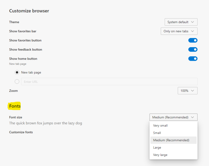Screen dimensions: 209x166
Task: Turn off the Show favorites button toggle
Action: coord(193,40)
